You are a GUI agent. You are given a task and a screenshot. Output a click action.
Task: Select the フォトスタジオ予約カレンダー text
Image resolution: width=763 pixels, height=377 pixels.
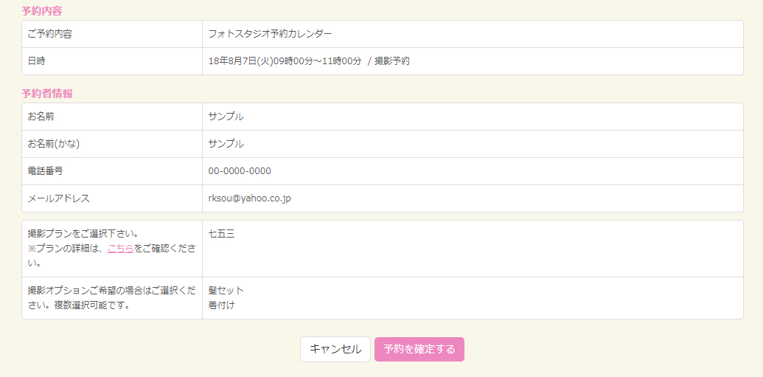click(x=271, y=34)
